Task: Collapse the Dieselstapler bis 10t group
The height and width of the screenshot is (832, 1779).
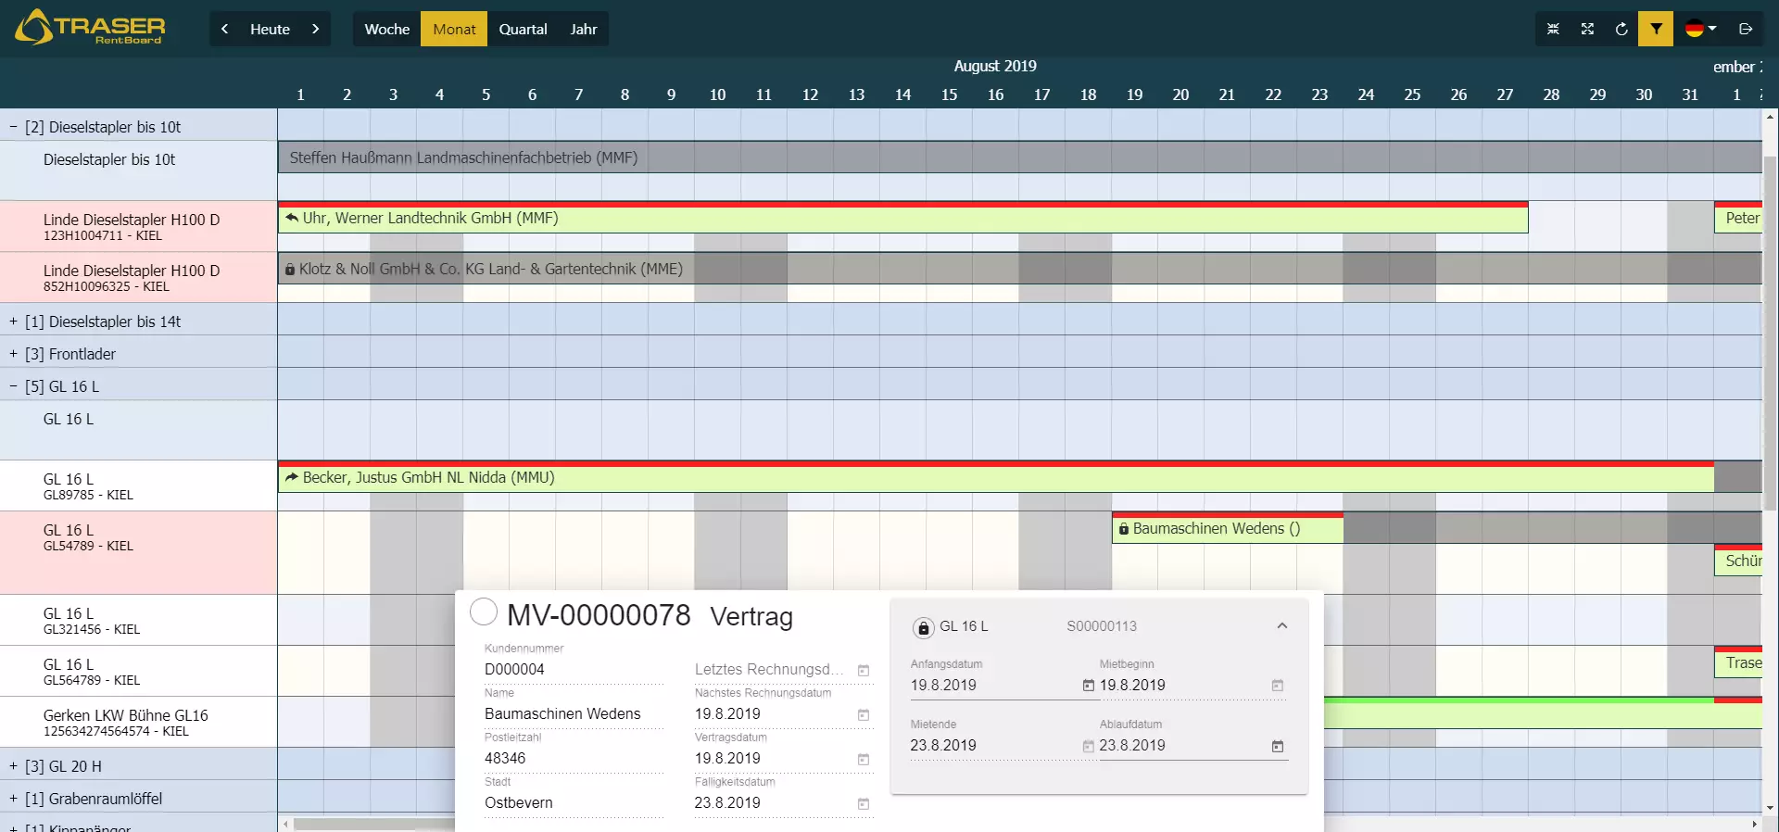Action: pyautogui.click(x=13, y=127)
